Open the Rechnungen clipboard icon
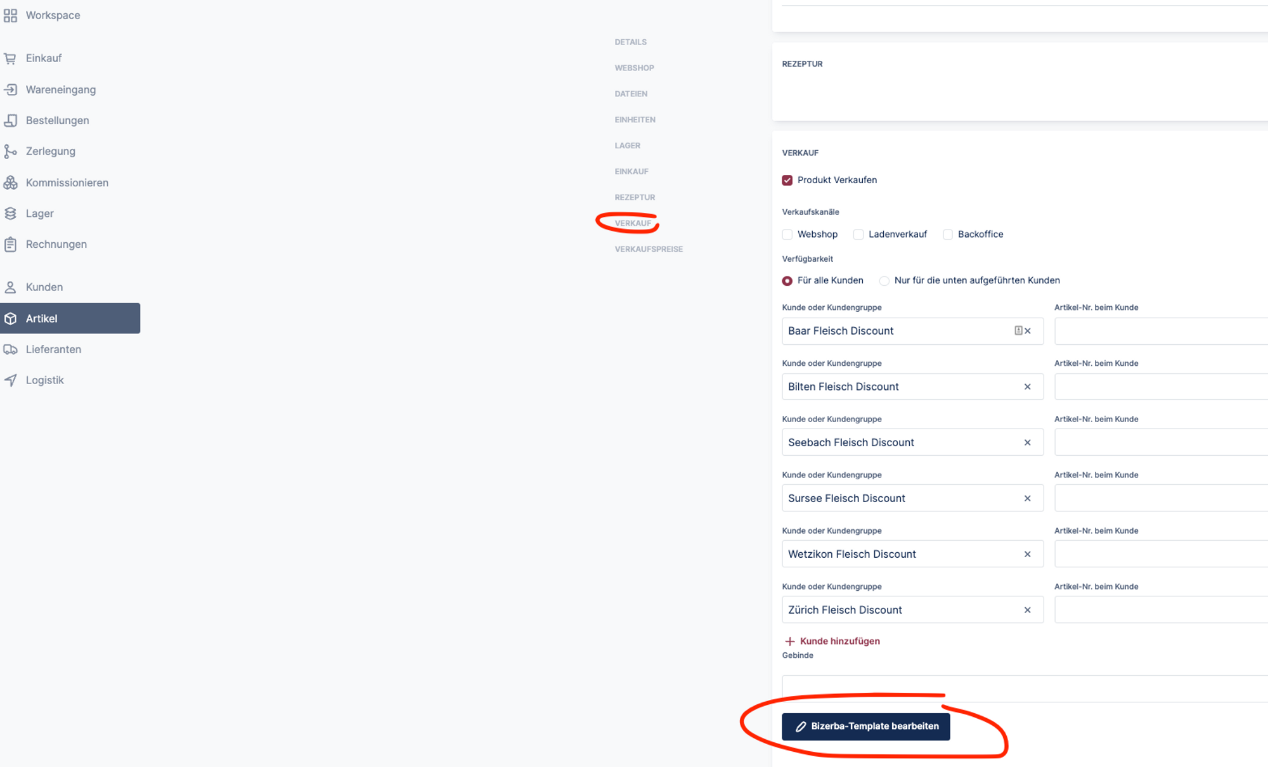 pyautogui.click(x=10, y=244)
